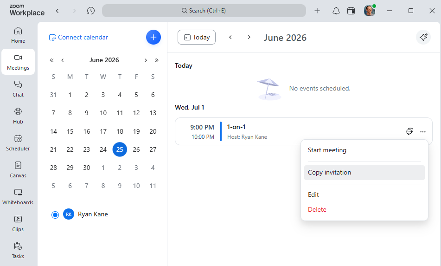Screen dimensions: 441x266
Task: Select June 13 in the mini calendar
Action: (153, 113)
